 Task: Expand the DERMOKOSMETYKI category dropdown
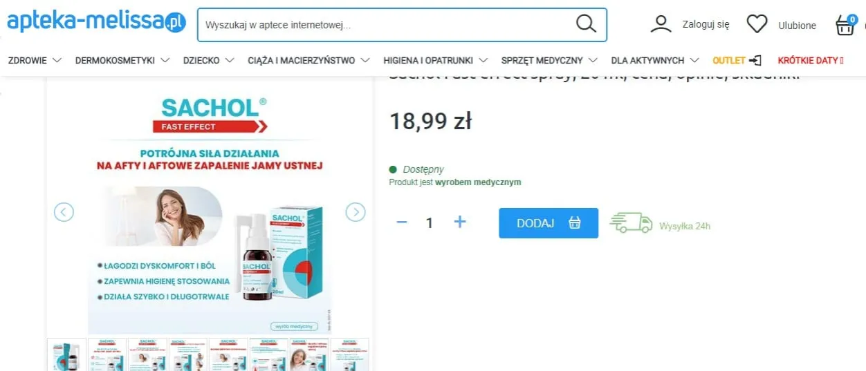[x=122, y=60]
